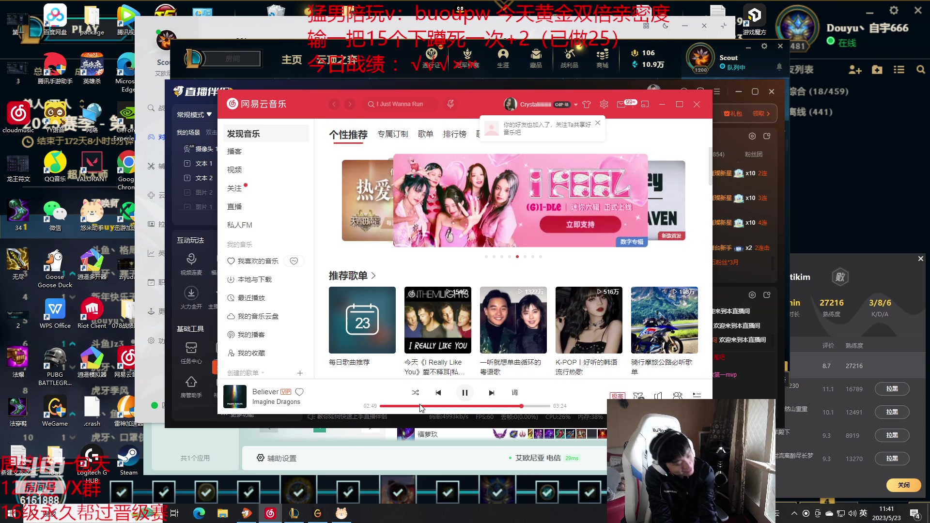Start heartbeat mode next to liked music
Viewport: 930px width, 523px height.
pyautogui.click(x=294, y=261)
